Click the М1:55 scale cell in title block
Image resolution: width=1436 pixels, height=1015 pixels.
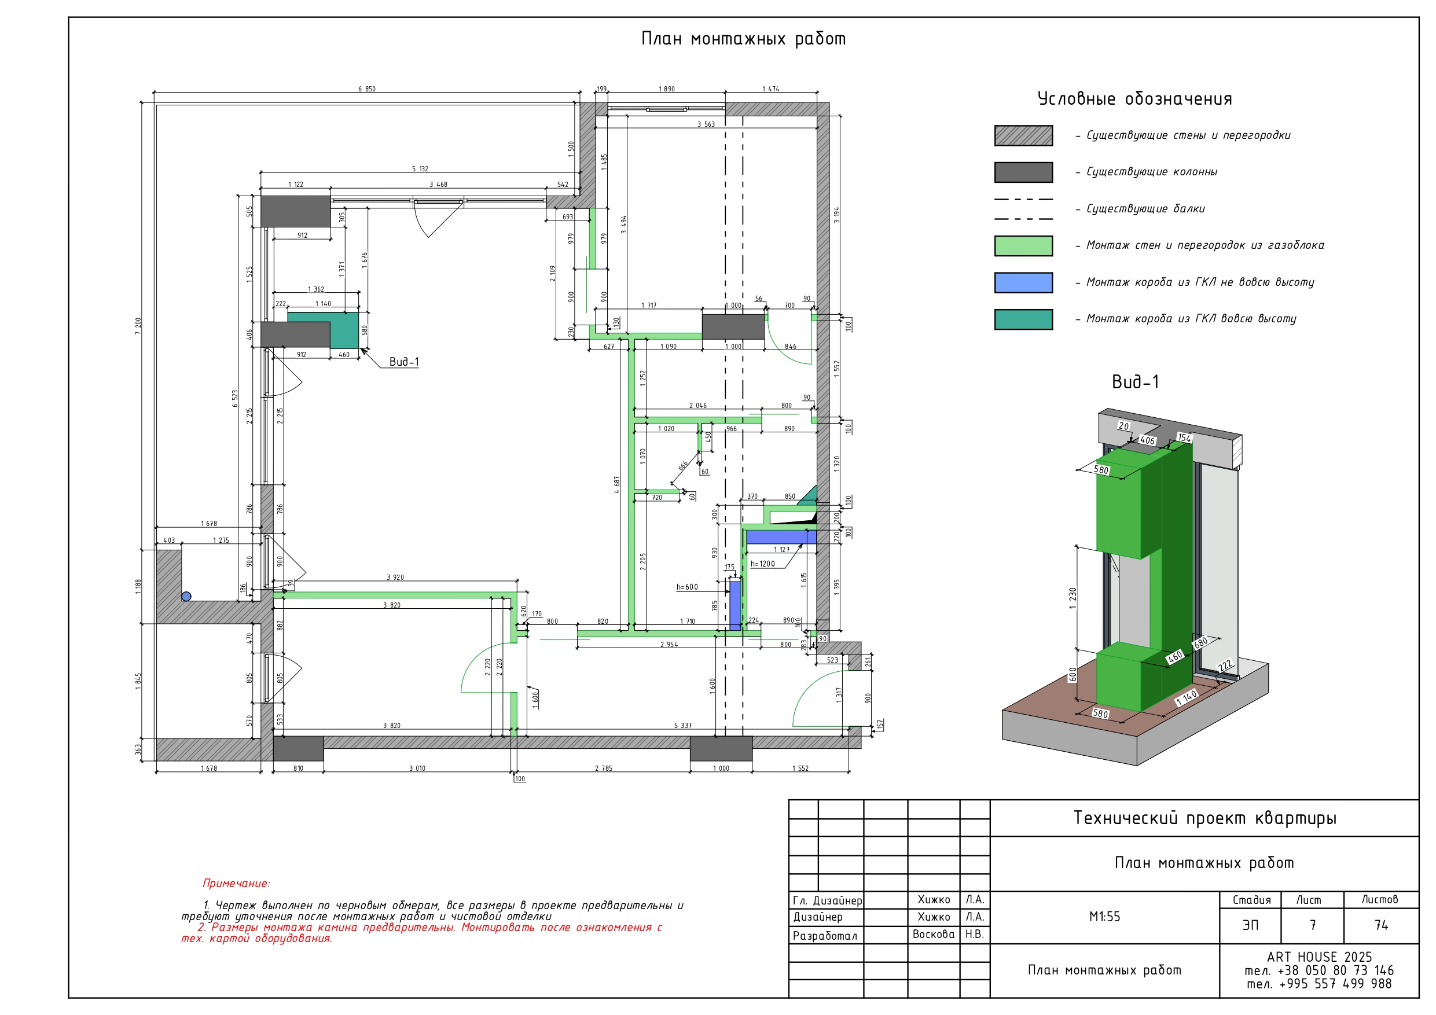[1104, 917]
